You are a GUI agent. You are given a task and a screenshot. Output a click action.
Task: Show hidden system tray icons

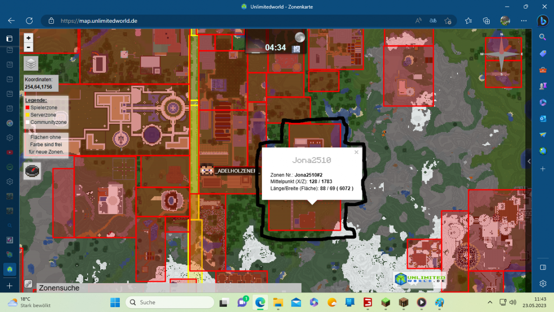click(490, 302)
